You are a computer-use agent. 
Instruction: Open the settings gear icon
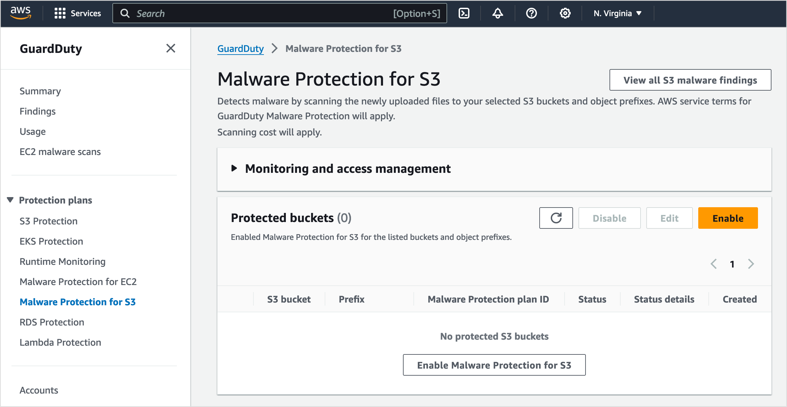click(x=565, y=13)
